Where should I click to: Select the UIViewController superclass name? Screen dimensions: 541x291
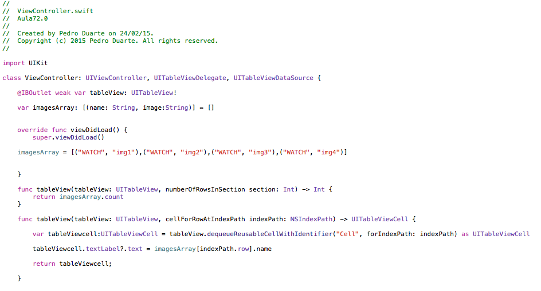[116, 78]
